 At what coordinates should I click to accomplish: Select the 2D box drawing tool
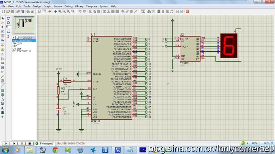tap(2, 90)
